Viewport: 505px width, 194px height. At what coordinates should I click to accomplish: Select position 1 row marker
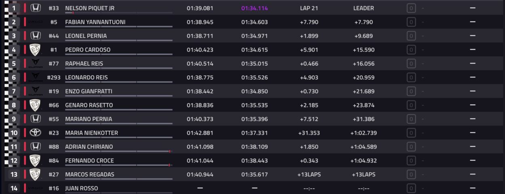coord(14,8)
